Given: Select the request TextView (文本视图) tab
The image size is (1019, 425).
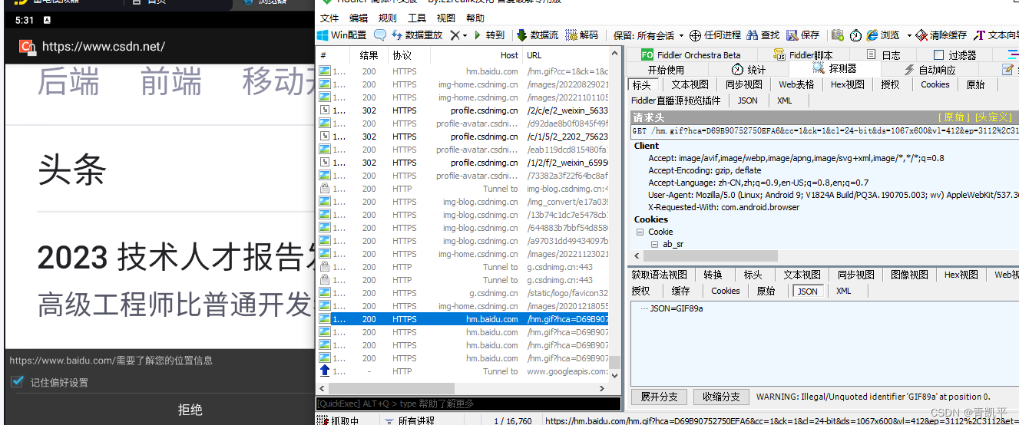Looking at the screenshot, I should click(x=690, y=84).
